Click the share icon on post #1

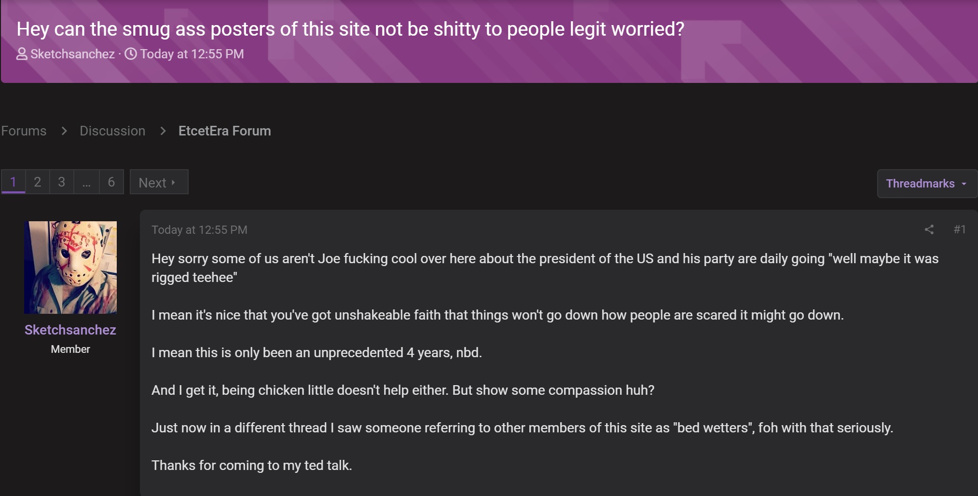coord(929,229)
